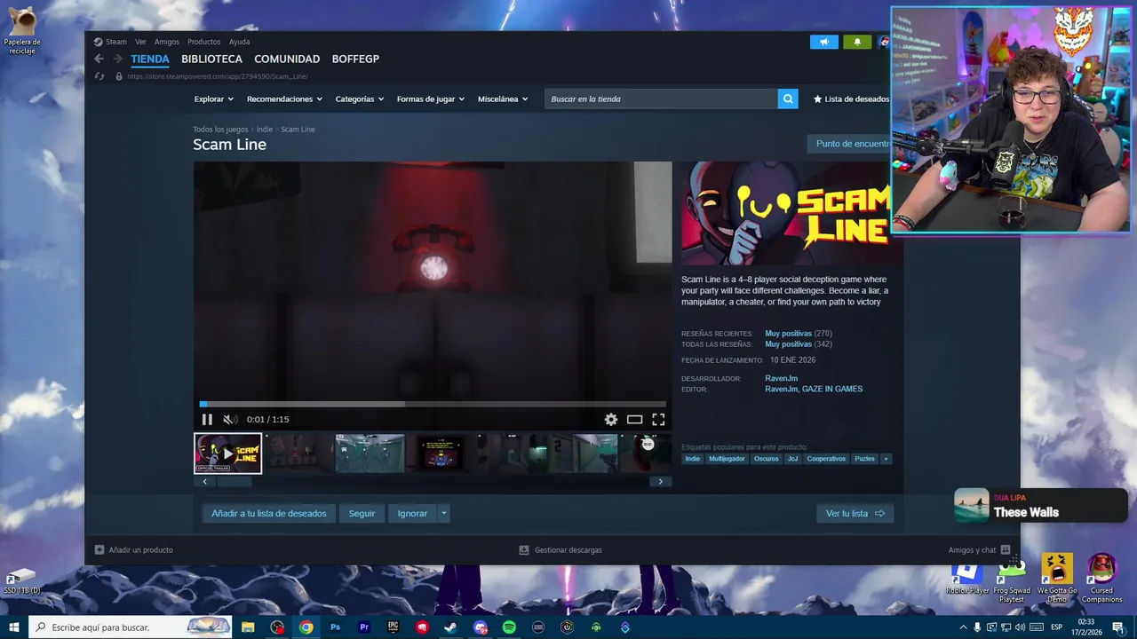Image resolution: width=1137 pixels, height=639 pixels.
Task: Select the official trailer thumbnail
Action: point(228,454)
